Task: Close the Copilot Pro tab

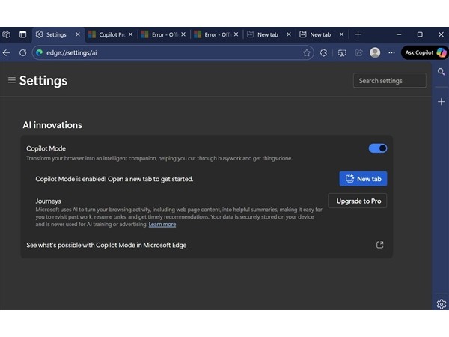Action: point(130,34)
